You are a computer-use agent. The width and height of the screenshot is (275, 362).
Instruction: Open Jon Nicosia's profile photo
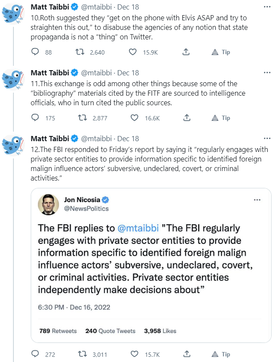[49, 204]
